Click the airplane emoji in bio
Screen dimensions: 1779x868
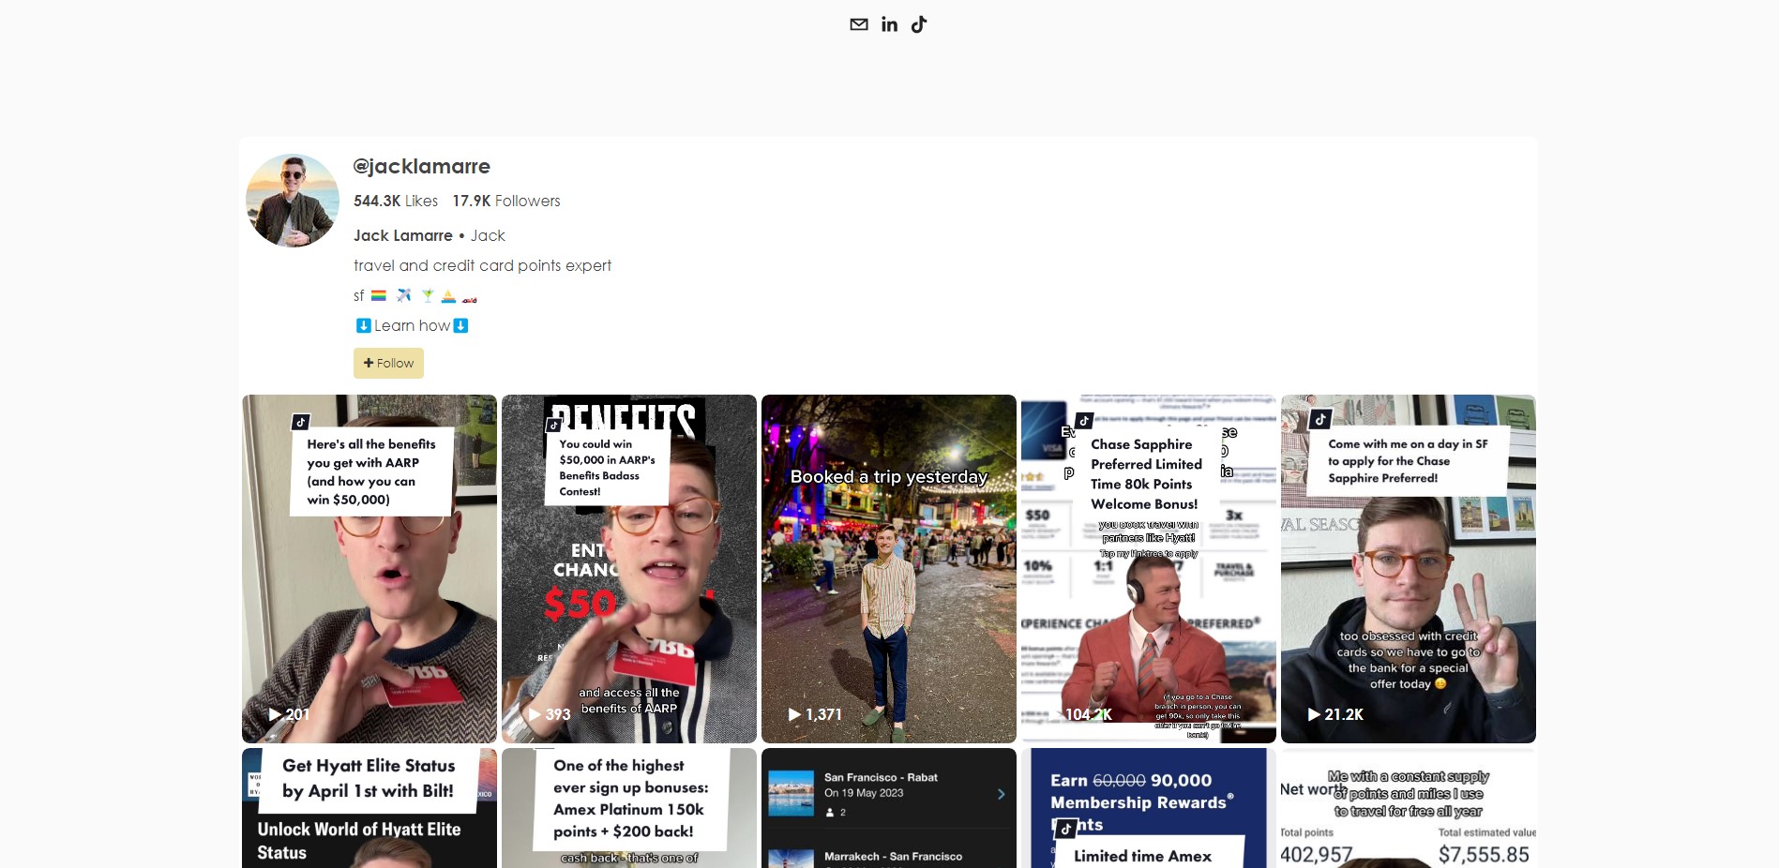pyautogui.click(x=403, y=296)
